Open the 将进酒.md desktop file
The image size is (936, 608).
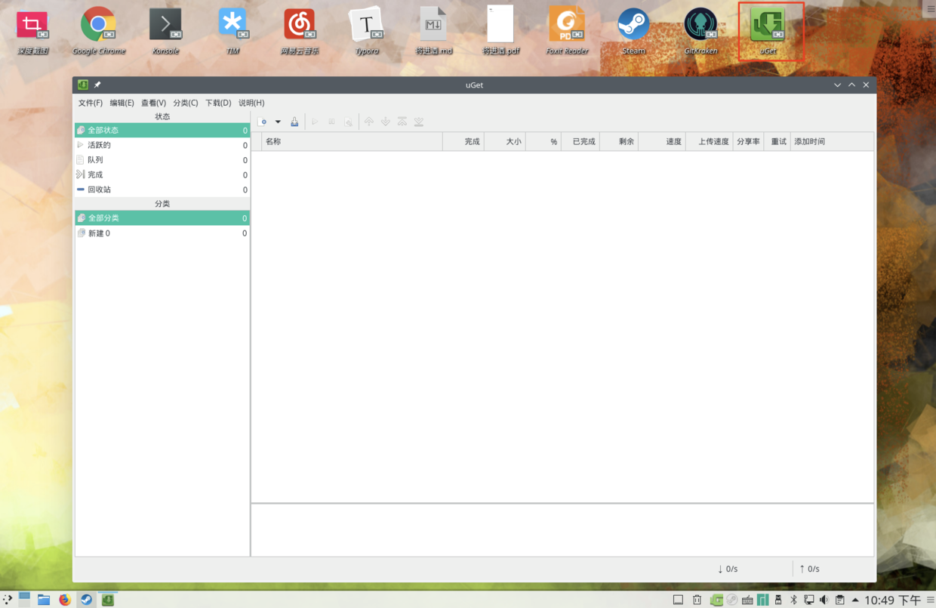point(433,32)
